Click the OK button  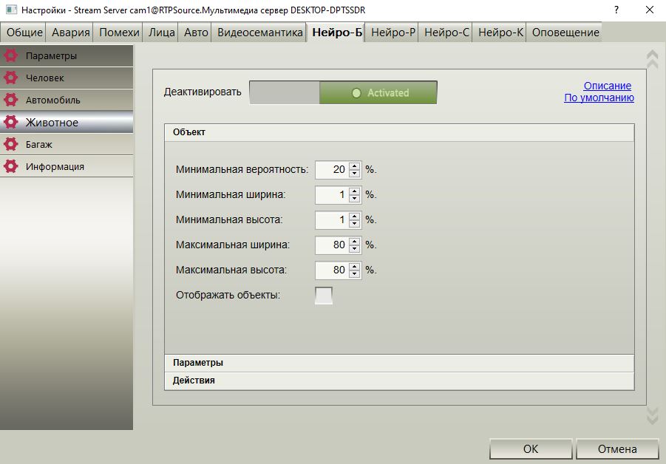(531, 448)
